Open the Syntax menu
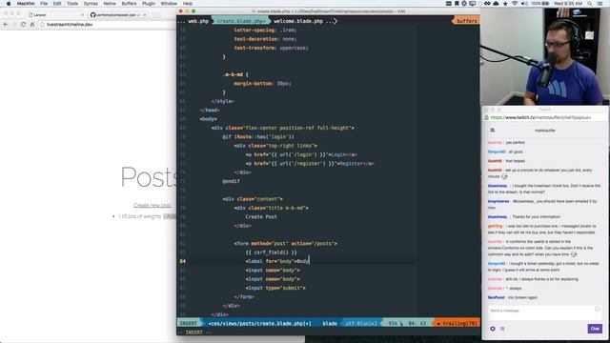610x343 pixels. (91, 4)
